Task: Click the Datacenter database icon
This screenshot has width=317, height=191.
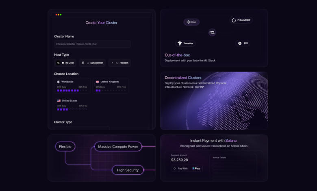Action: tap(83, 63)
